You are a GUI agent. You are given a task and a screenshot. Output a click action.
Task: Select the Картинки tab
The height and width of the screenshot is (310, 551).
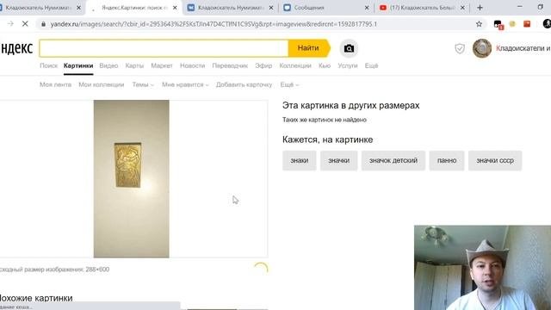point(78,65)
